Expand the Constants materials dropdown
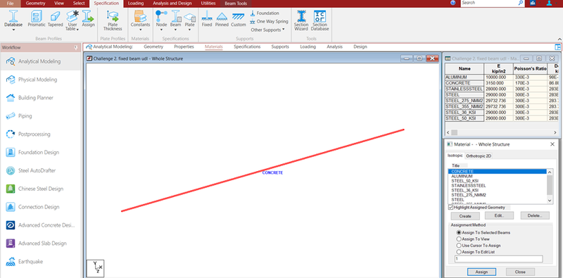Screen dimensions: 563x278 coord(140,21)
